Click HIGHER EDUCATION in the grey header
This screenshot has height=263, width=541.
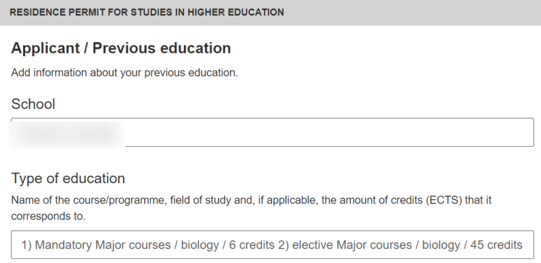235,12
